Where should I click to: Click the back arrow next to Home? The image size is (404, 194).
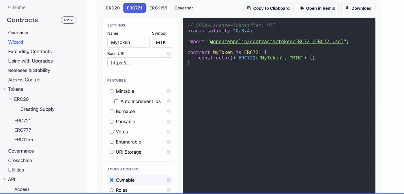click(x=9, y=7)
